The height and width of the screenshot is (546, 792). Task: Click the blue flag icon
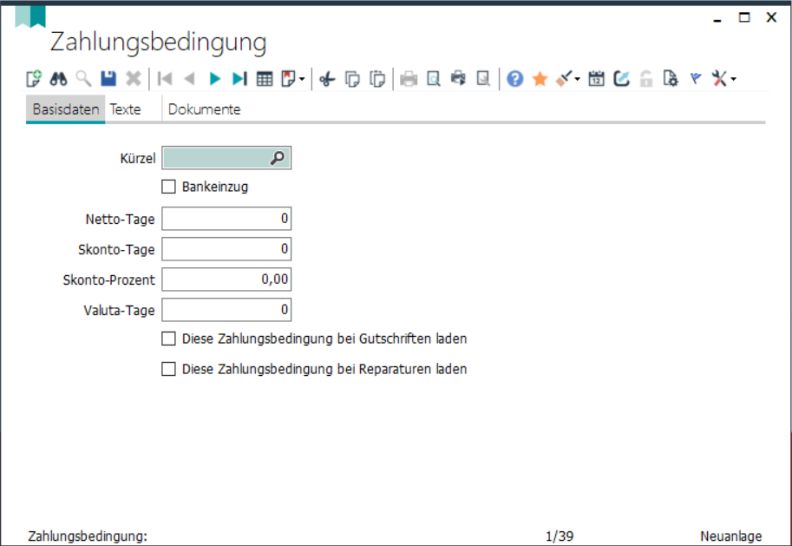tap(696, 78)
